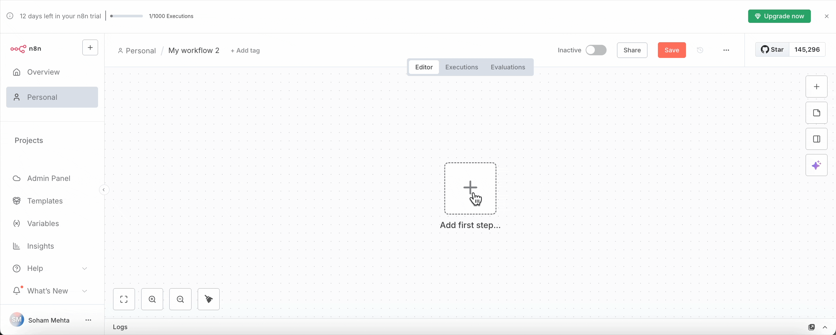Pop out the Logs panel
The image size is (836, 335).
pyautogui.click(x=812, y=327)
